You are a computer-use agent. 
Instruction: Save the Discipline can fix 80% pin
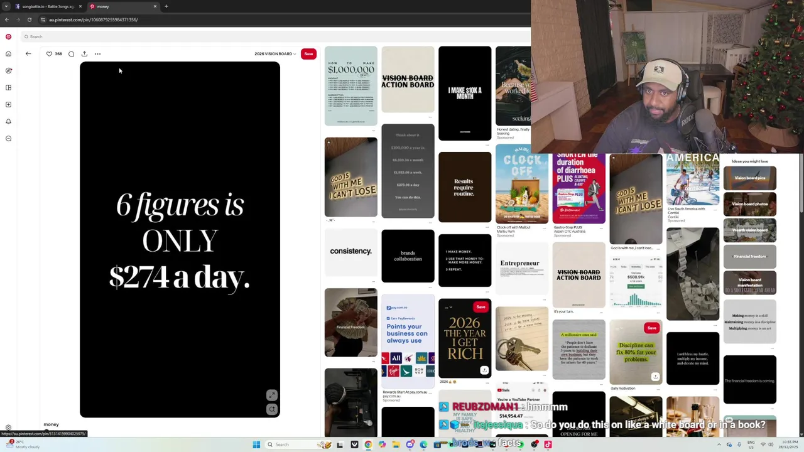click(651, 328)
